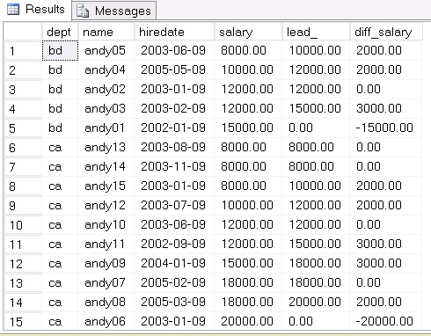Click the Messages tab document icon
Image resolution: width=431 pixels, height=336 pixels.
(x=83, y=11)
